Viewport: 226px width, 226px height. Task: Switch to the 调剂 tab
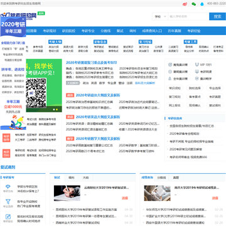72,178
